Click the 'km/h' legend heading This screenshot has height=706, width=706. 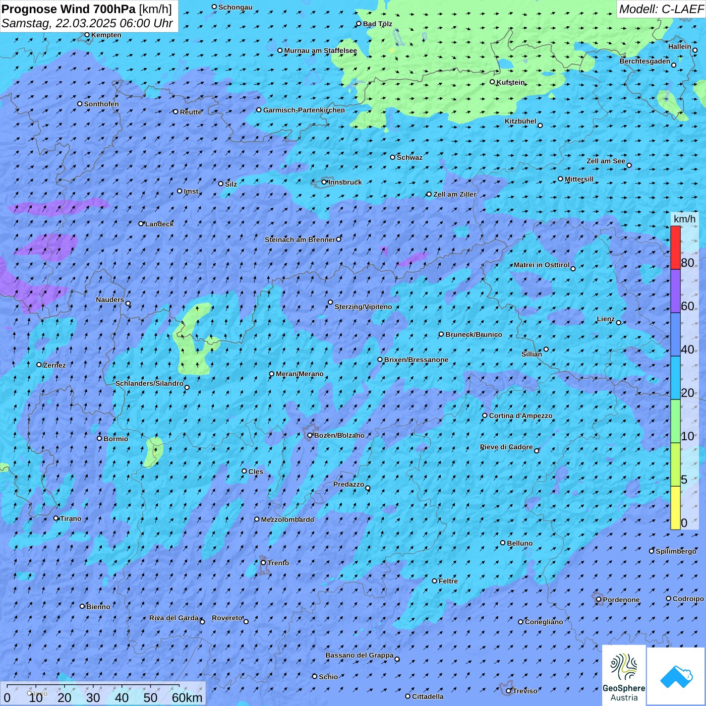(684, 219)
